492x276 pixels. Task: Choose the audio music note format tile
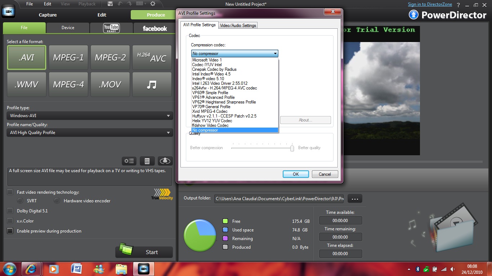(152, 84)
